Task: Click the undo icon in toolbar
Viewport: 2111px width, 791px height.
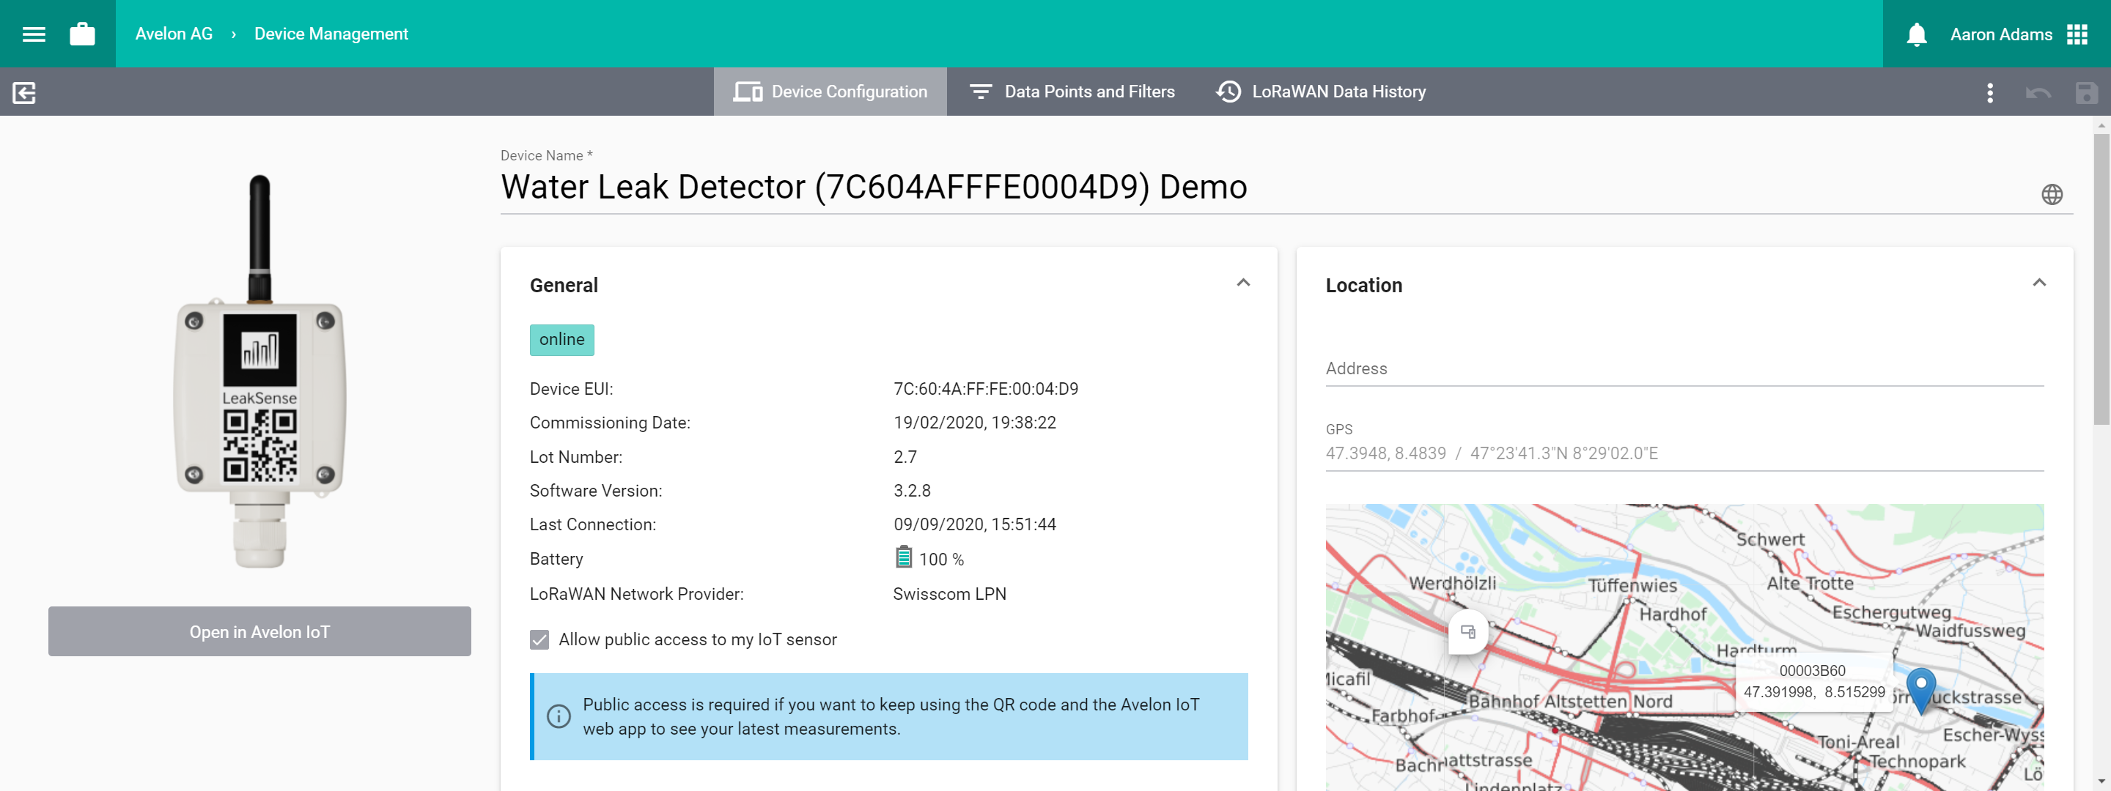Action: (x=2038, y=92)
